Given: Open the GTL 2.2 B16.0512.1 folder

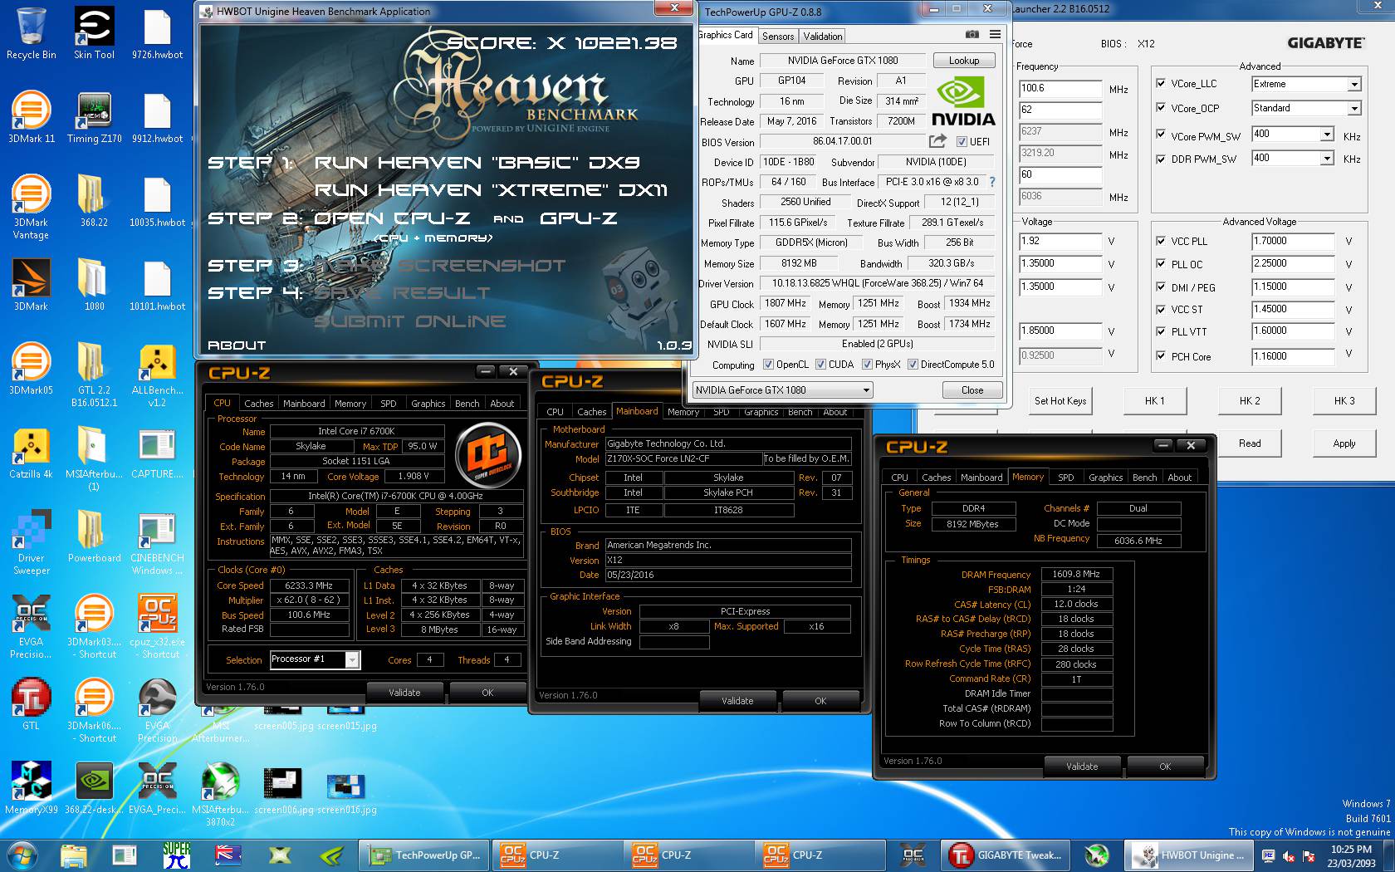Looking at the screenshot, I should click(94, 375).
